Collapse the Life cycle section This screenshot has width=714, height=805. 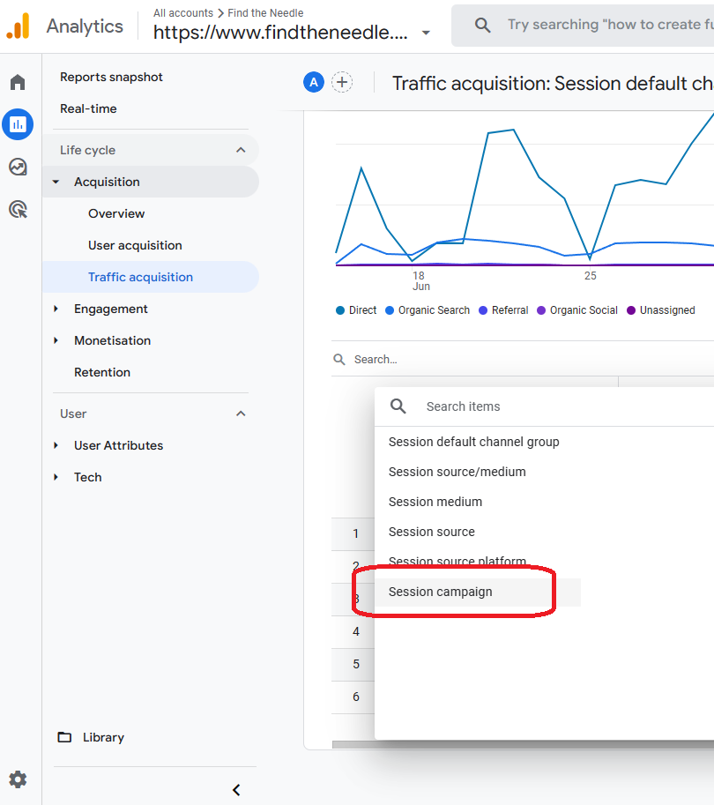point(241,150)
